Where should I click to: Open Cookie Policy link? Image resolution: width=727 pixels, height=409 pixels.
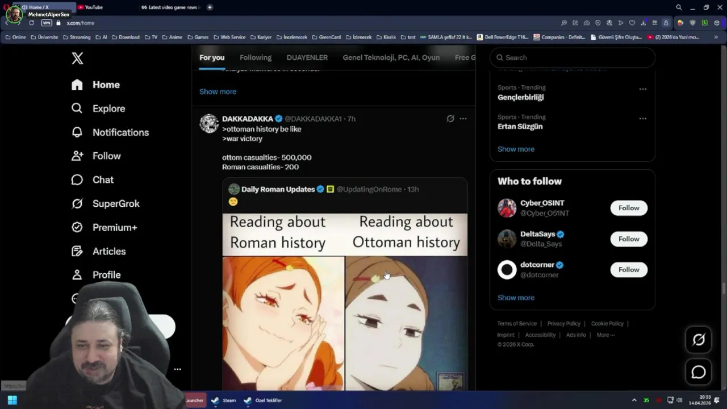coord(607,324)
